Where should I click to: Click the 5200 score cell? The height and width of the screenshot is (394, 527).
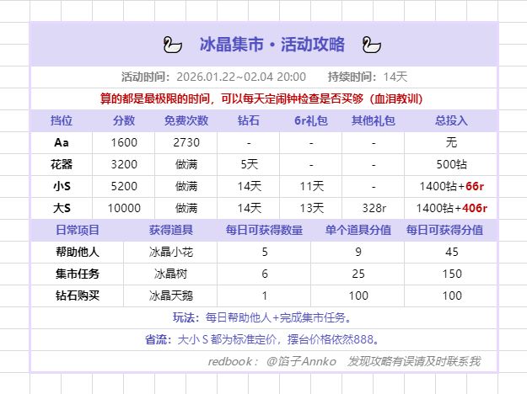(124, 186)
